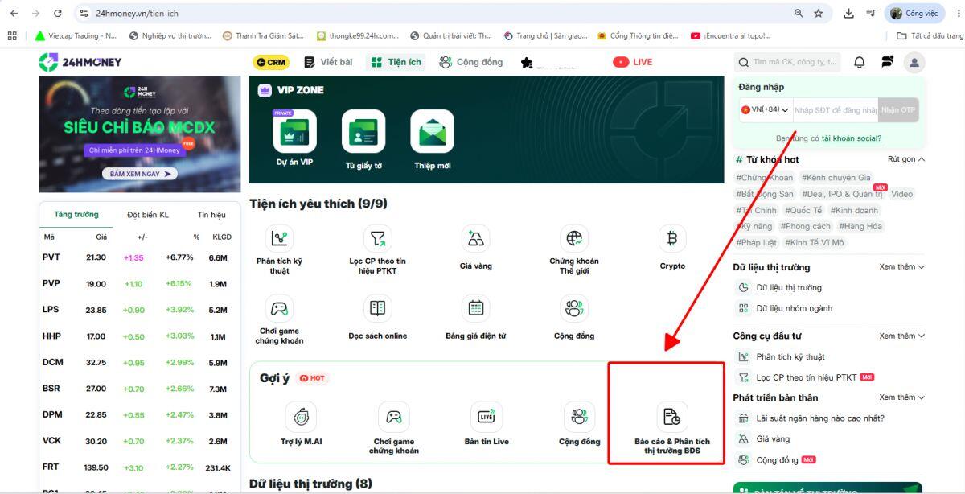Open Phân tích kỹ thuật favorite utility

tap(279, 238)
